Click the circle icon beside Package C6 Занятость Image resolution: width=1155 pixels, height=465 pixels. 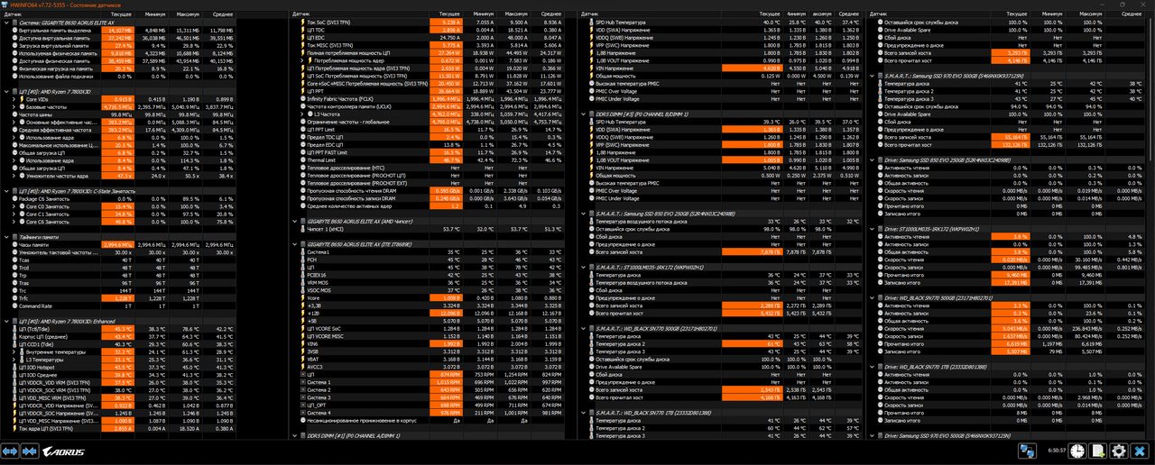pyautogui.click(x=14, y=199)
